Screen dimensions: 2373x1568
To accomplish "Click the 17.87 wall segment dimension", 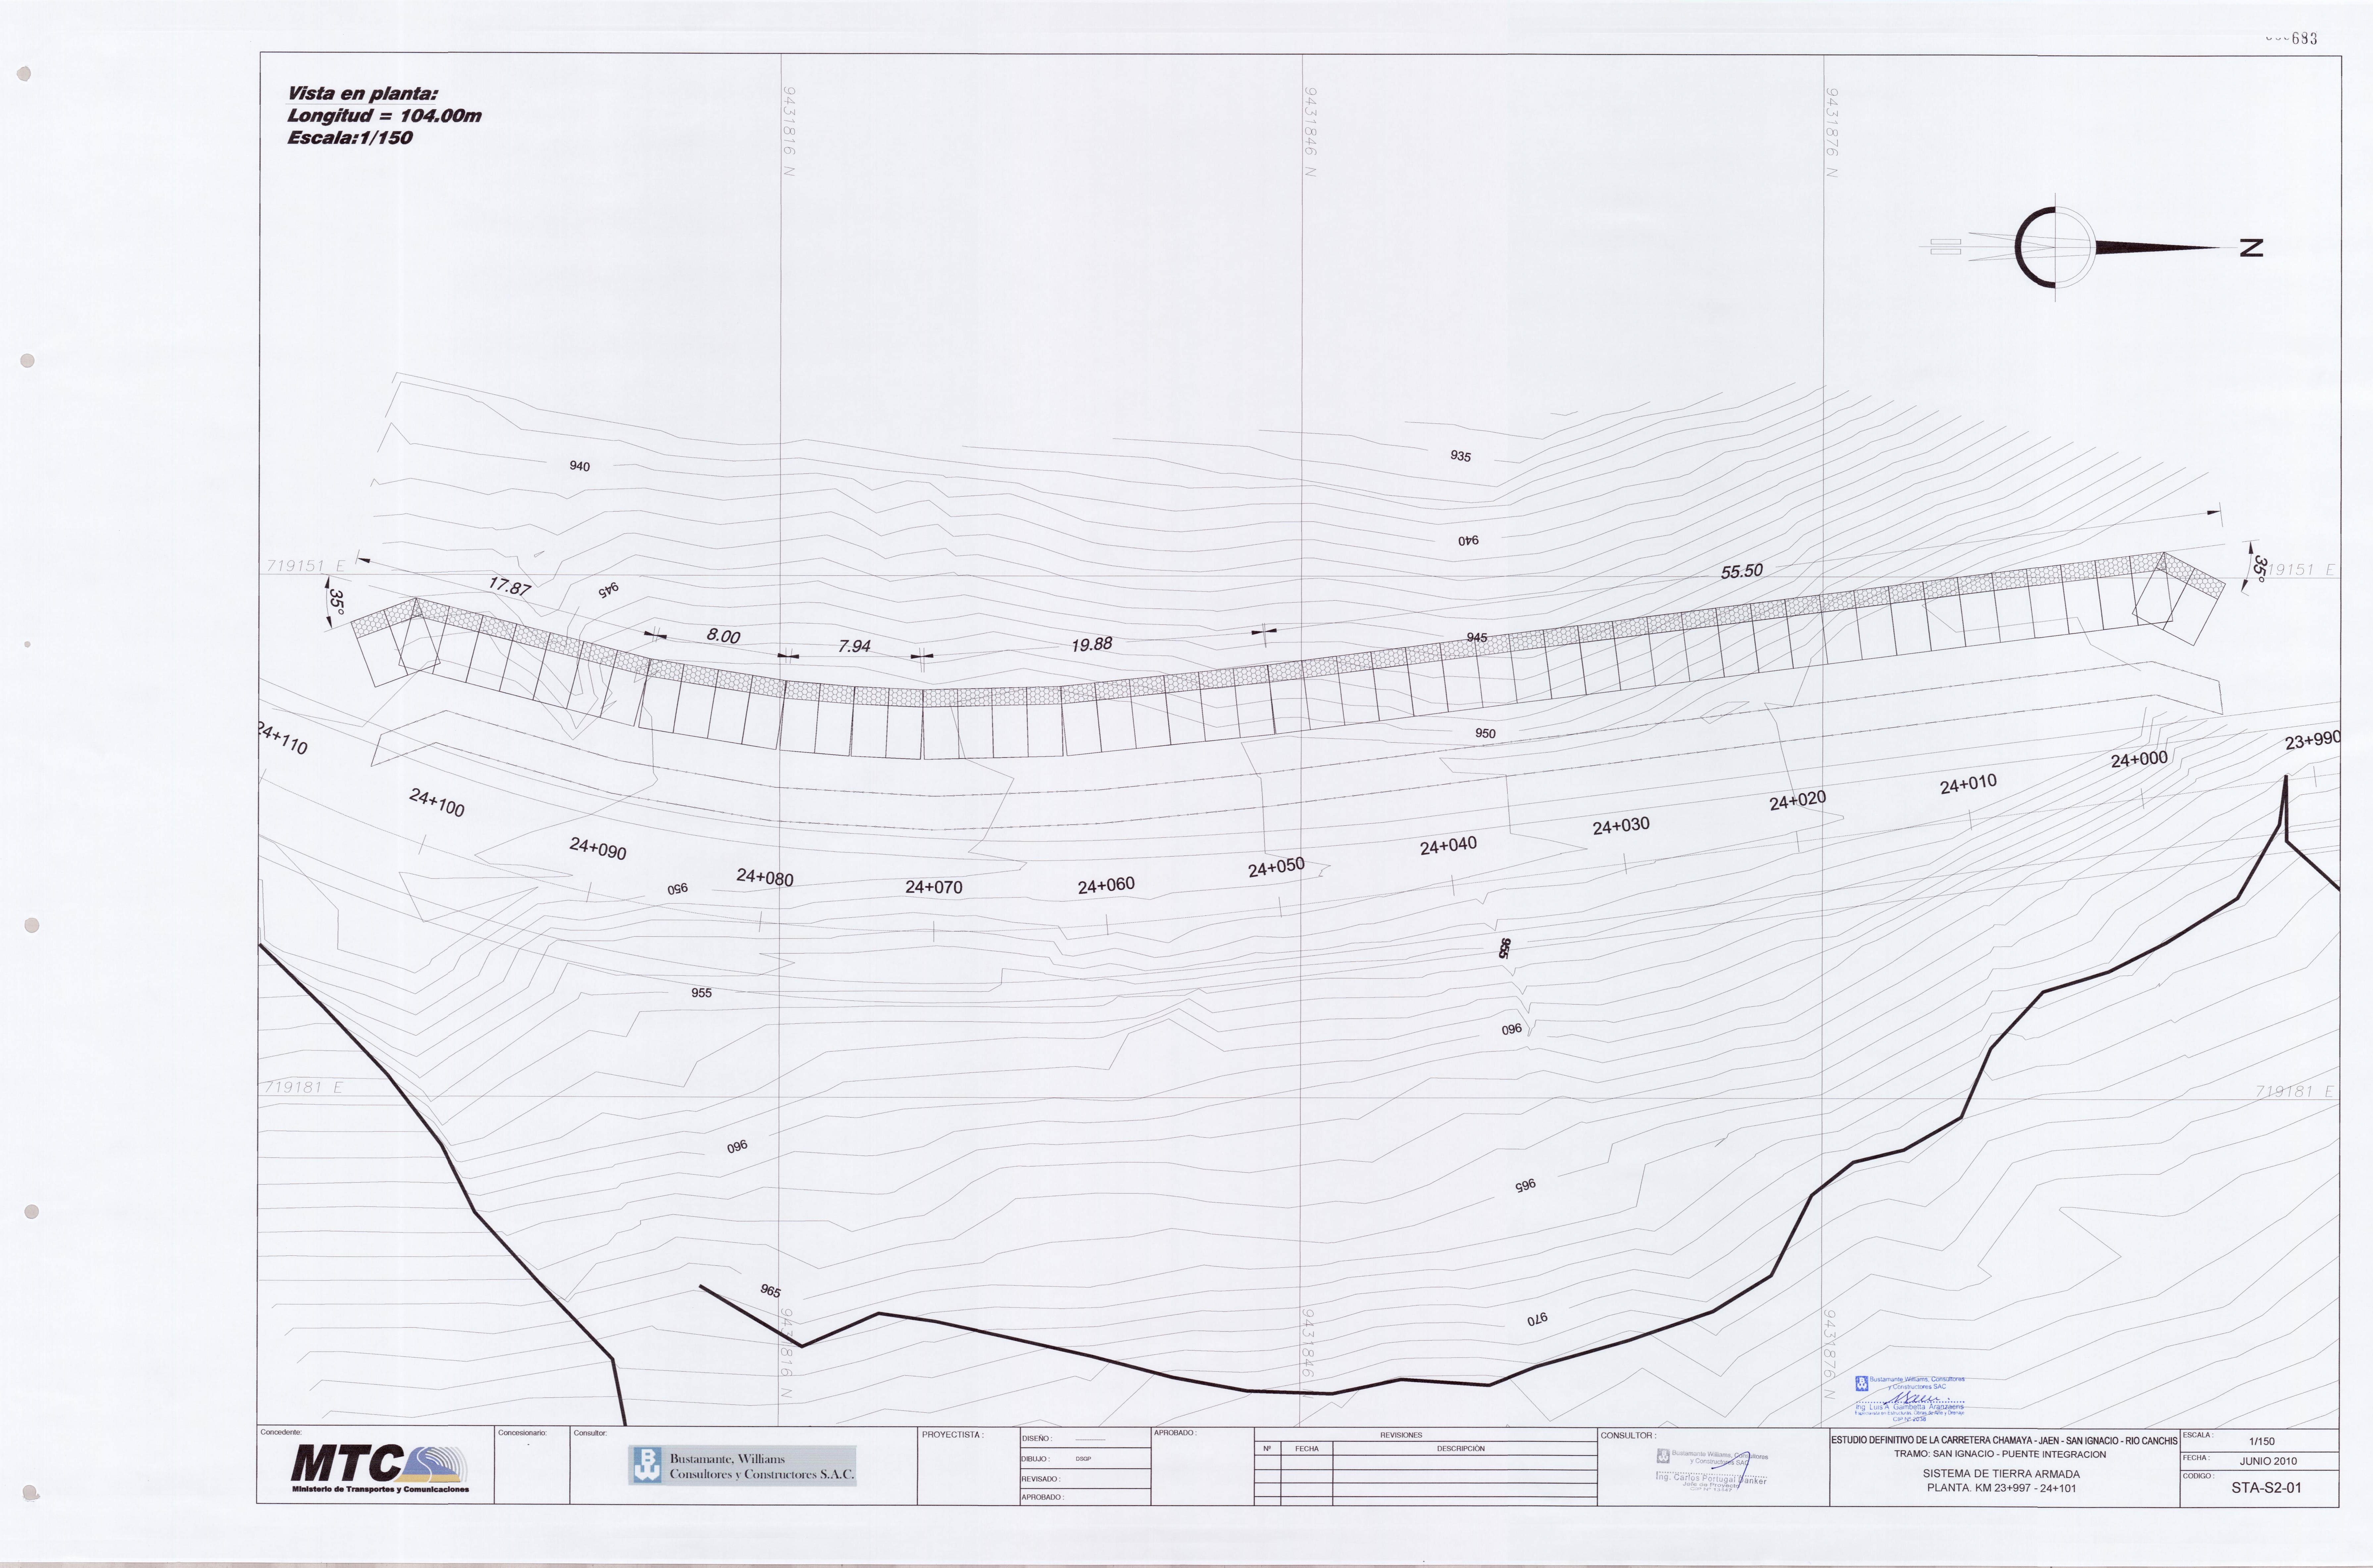I will pos(510,587).
